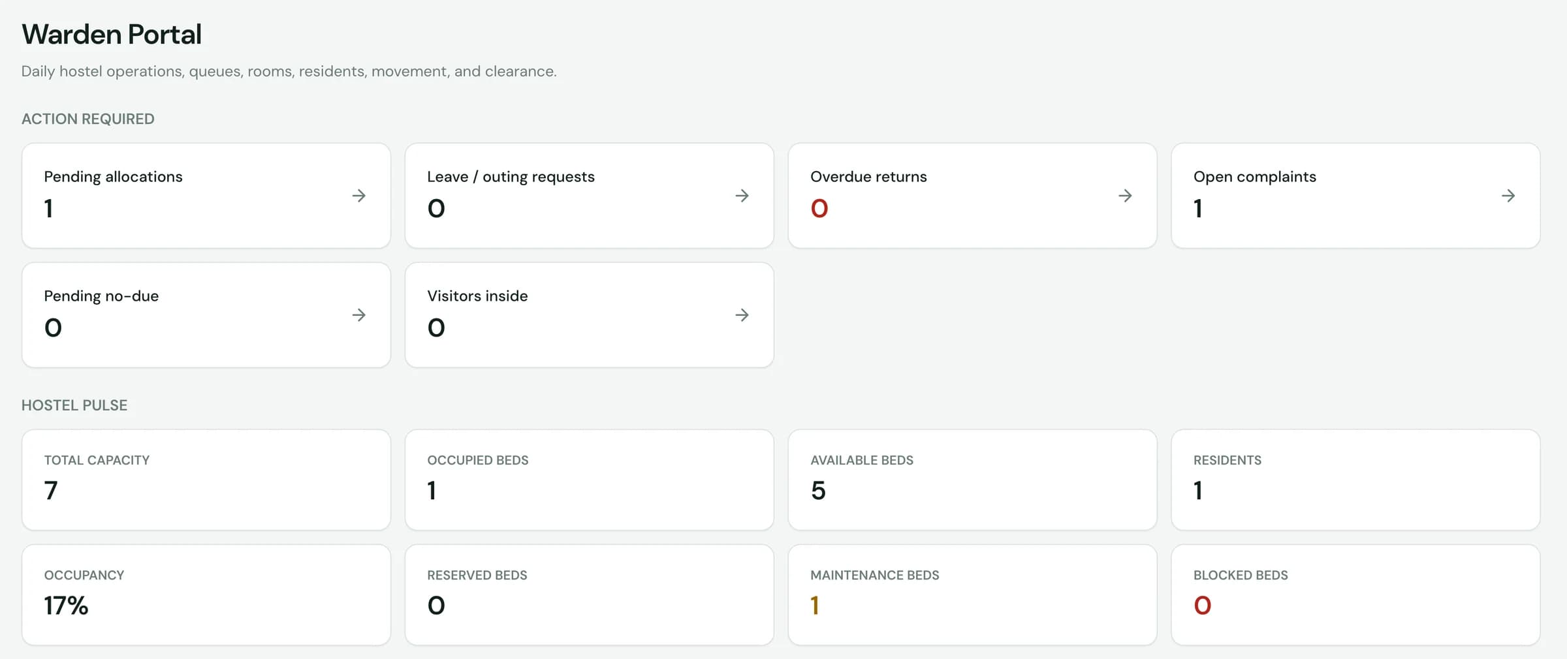Click the amber Maintenance Beds value 1
The width and height of the screenshot is (1567, 659).
click(815, 606)
